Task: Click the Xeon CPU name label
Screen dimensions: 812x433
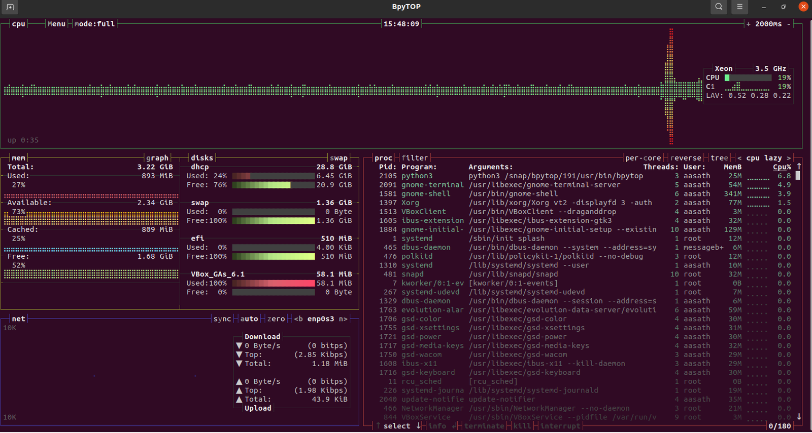Action: [724, 68]
